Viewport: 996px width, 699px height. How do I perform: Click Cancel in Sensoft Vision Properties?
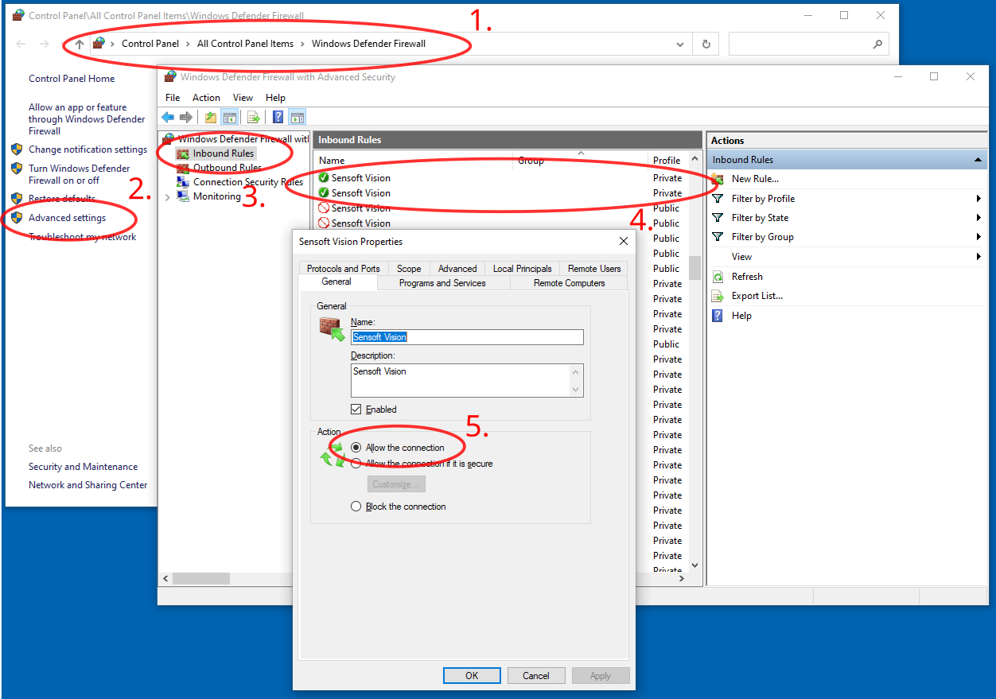tap(536, 676)
